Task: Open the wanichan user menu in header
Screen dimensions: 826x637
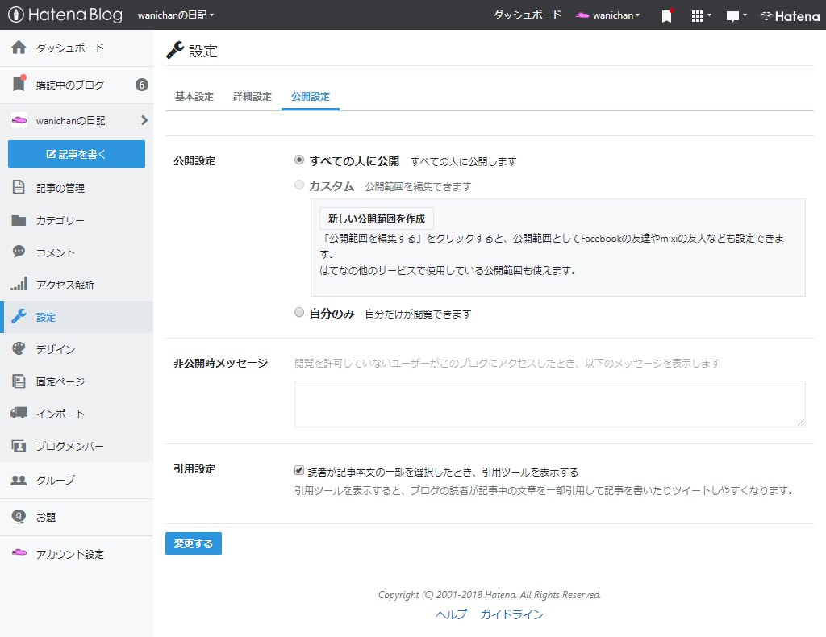Action: (x=607, y=15)
